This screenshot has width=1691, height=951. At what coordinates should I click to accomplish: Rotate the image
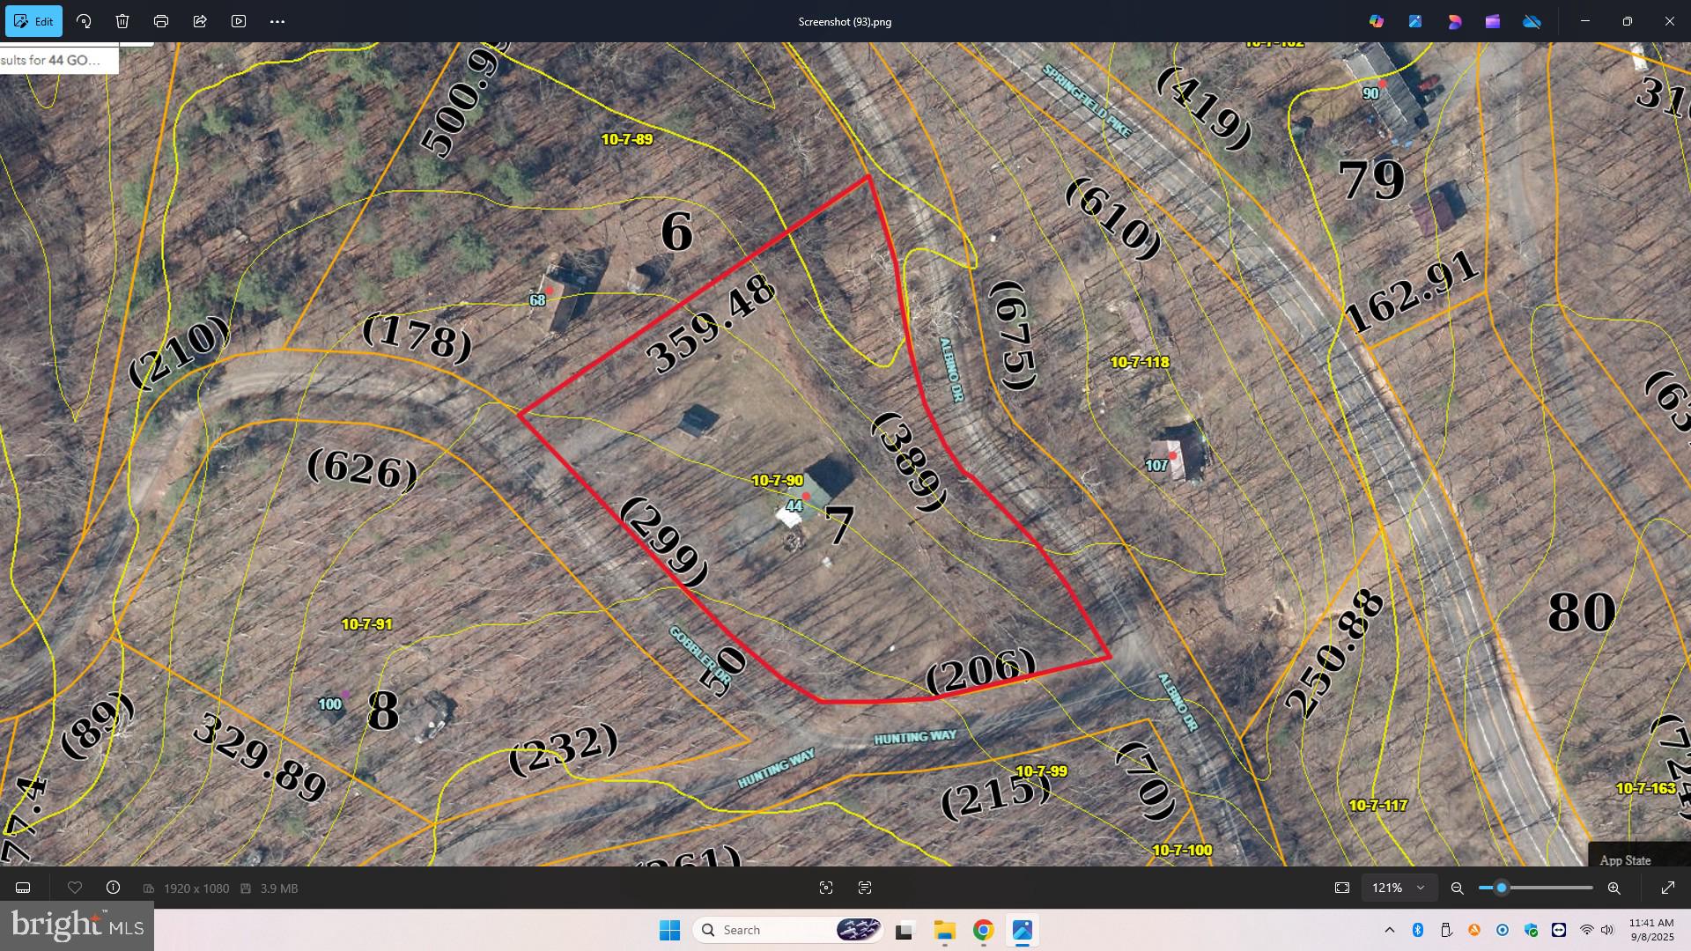tap(85, 21)
